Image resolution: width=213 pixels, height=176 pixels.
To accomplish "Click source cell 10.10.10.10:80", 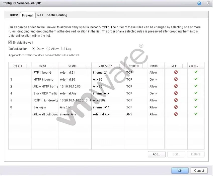I will pyautogui.click(x=70, y=87).
